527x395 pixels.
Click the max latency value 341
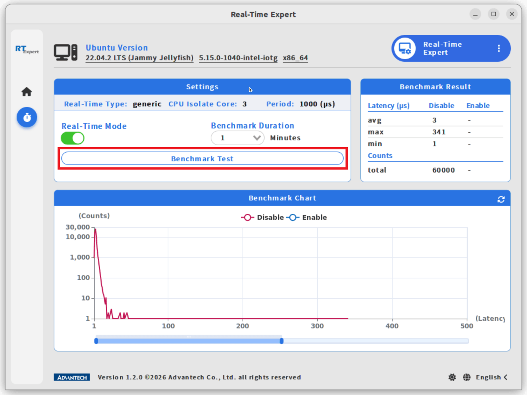click(x=439, y=132)
